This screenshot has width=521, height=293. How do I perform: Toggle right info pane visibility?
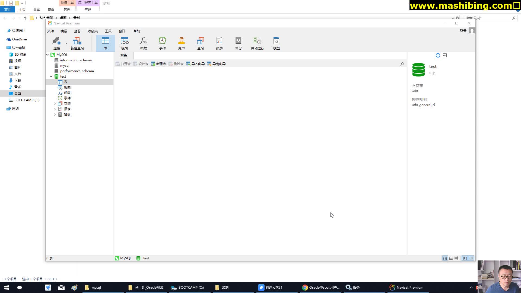click(x=471, y=258)
